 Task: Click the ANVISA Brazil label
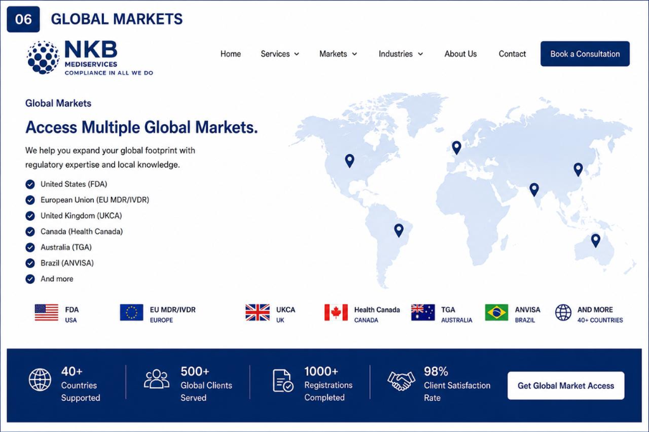pos(528,314)
